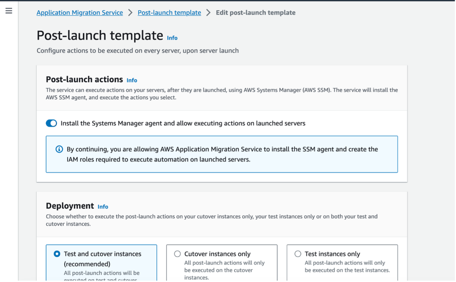Toggle Install the Systems Manager agent switch
456x282 pixels.
click(51, 123)
